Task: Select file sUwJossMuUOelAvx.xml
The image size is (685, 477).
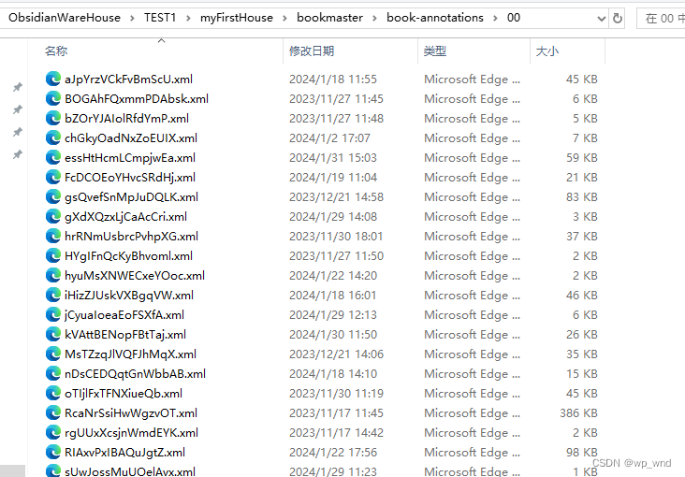Action: pos(130,471)
